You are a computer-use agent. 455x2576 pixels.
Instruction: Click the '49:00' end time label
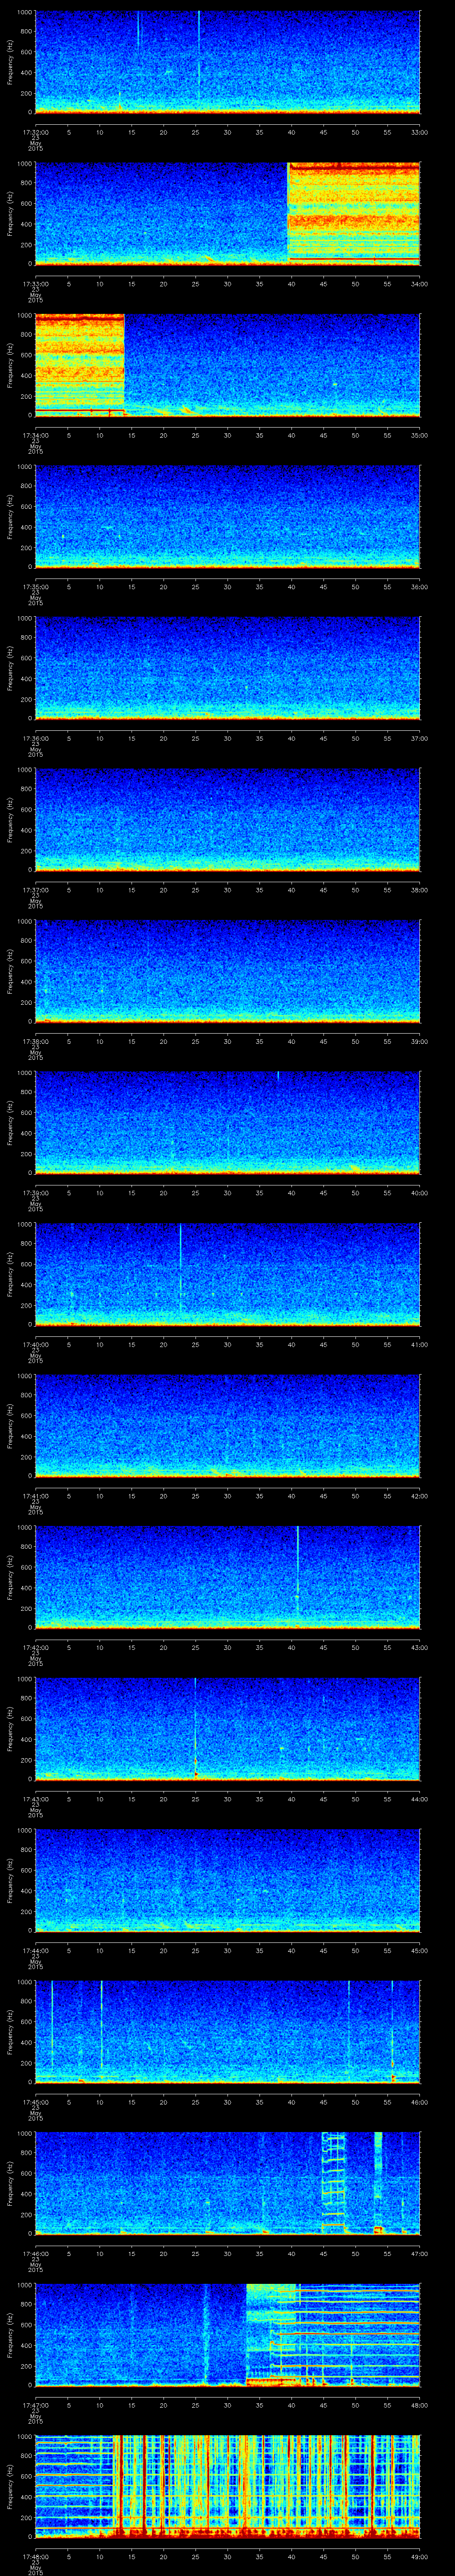click(420, 2556)
